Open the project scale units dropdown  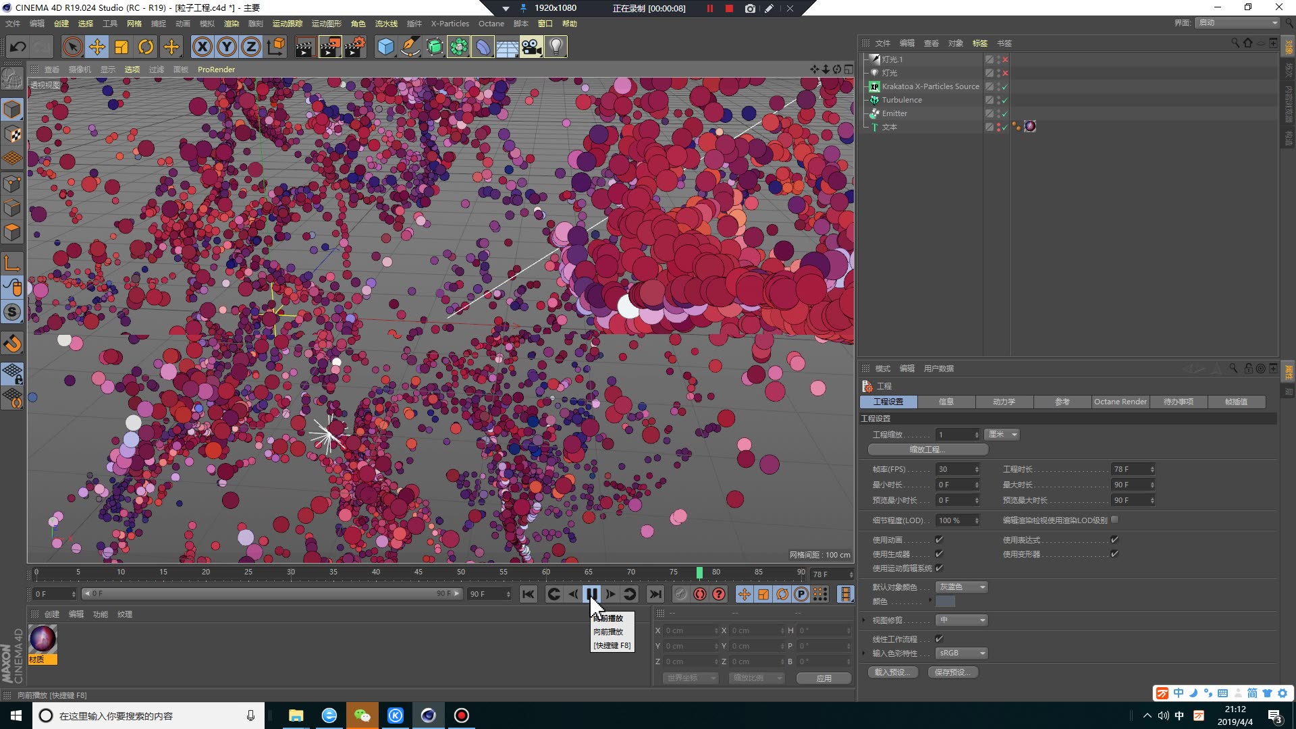pos(1002,435)
